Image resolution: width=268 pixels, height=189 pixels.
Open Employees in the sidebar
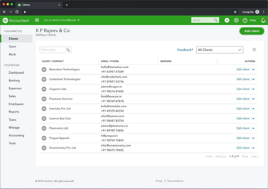point(16,104)
